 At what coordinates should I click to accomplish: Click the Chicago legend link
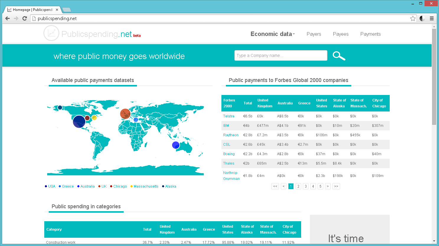(120, 186)
